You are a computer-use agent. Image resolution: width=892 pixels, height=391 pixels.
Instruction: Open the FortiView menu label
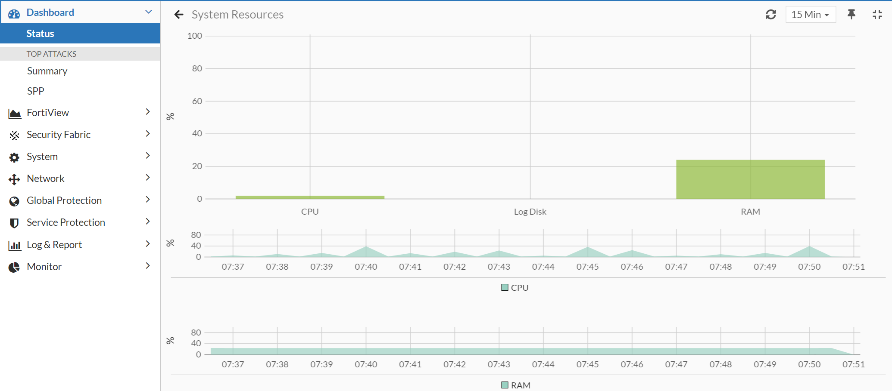[48, 113]
